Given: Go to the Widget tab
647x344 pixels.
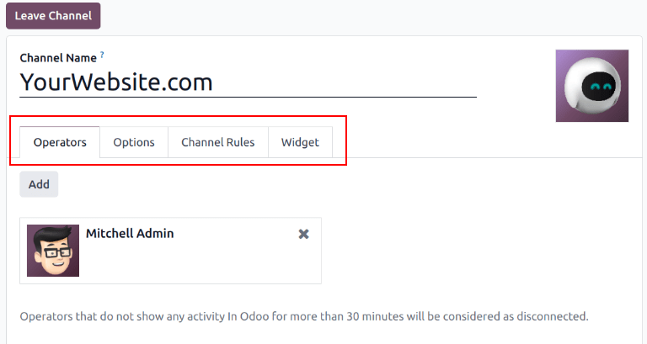Looking at the screenshot, I should [x=300, y=142].
